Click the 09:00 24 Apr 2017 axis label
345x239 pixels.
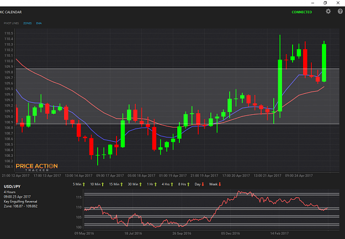click(x=299, y=176)
